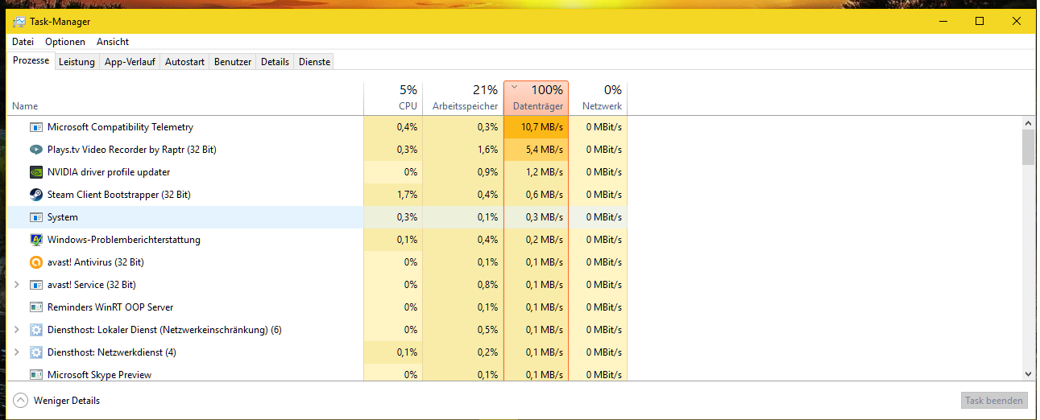
Task: Click the Microsoft Compatibility Telemetry process icon
Action: pyautogui.click(x=35, y=127)
